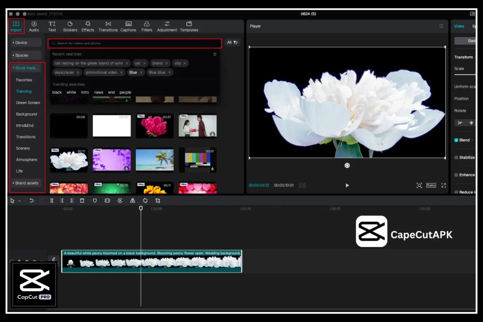
Task: Remove the 'brand' recent search chip
Action: pos(167,63)
